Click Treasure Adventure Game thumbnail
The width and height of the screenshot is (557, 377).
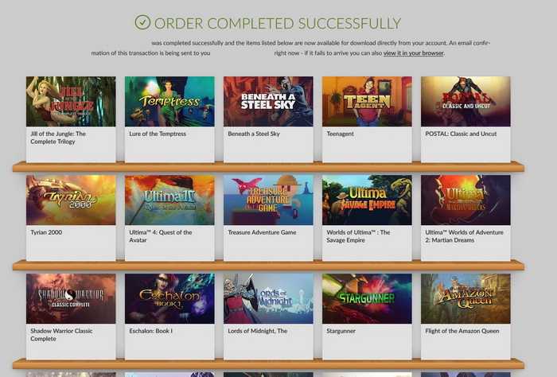(269, 200)
